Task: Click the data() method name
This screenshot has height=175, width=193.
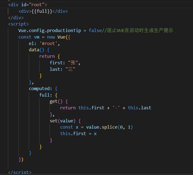Action: coord(34,50)
